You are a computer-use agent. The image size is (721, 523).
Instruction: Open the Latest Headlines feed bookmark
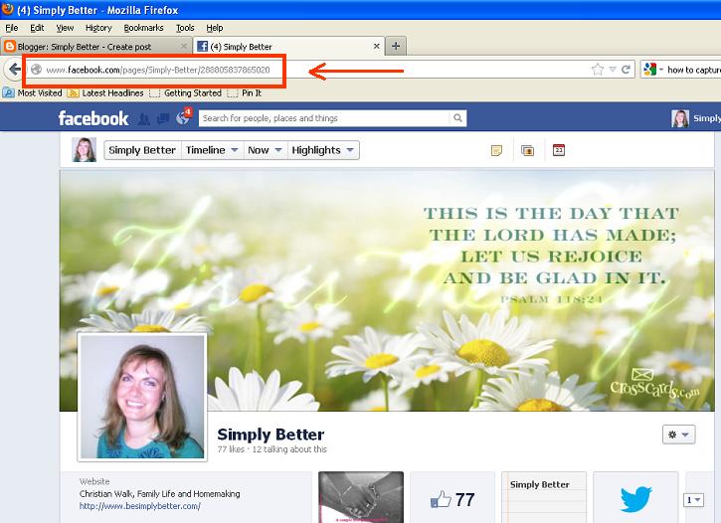point(105,92)
